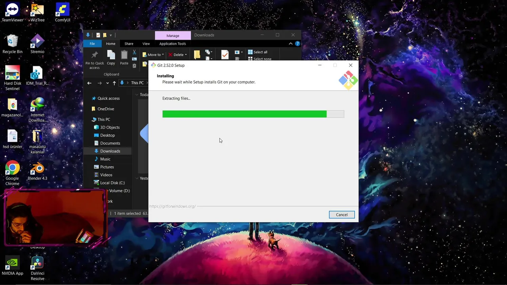Go up one folder level in Explorer
This screenshot has width=507, height=285.
pyautogui.click(x=114, y=83)
